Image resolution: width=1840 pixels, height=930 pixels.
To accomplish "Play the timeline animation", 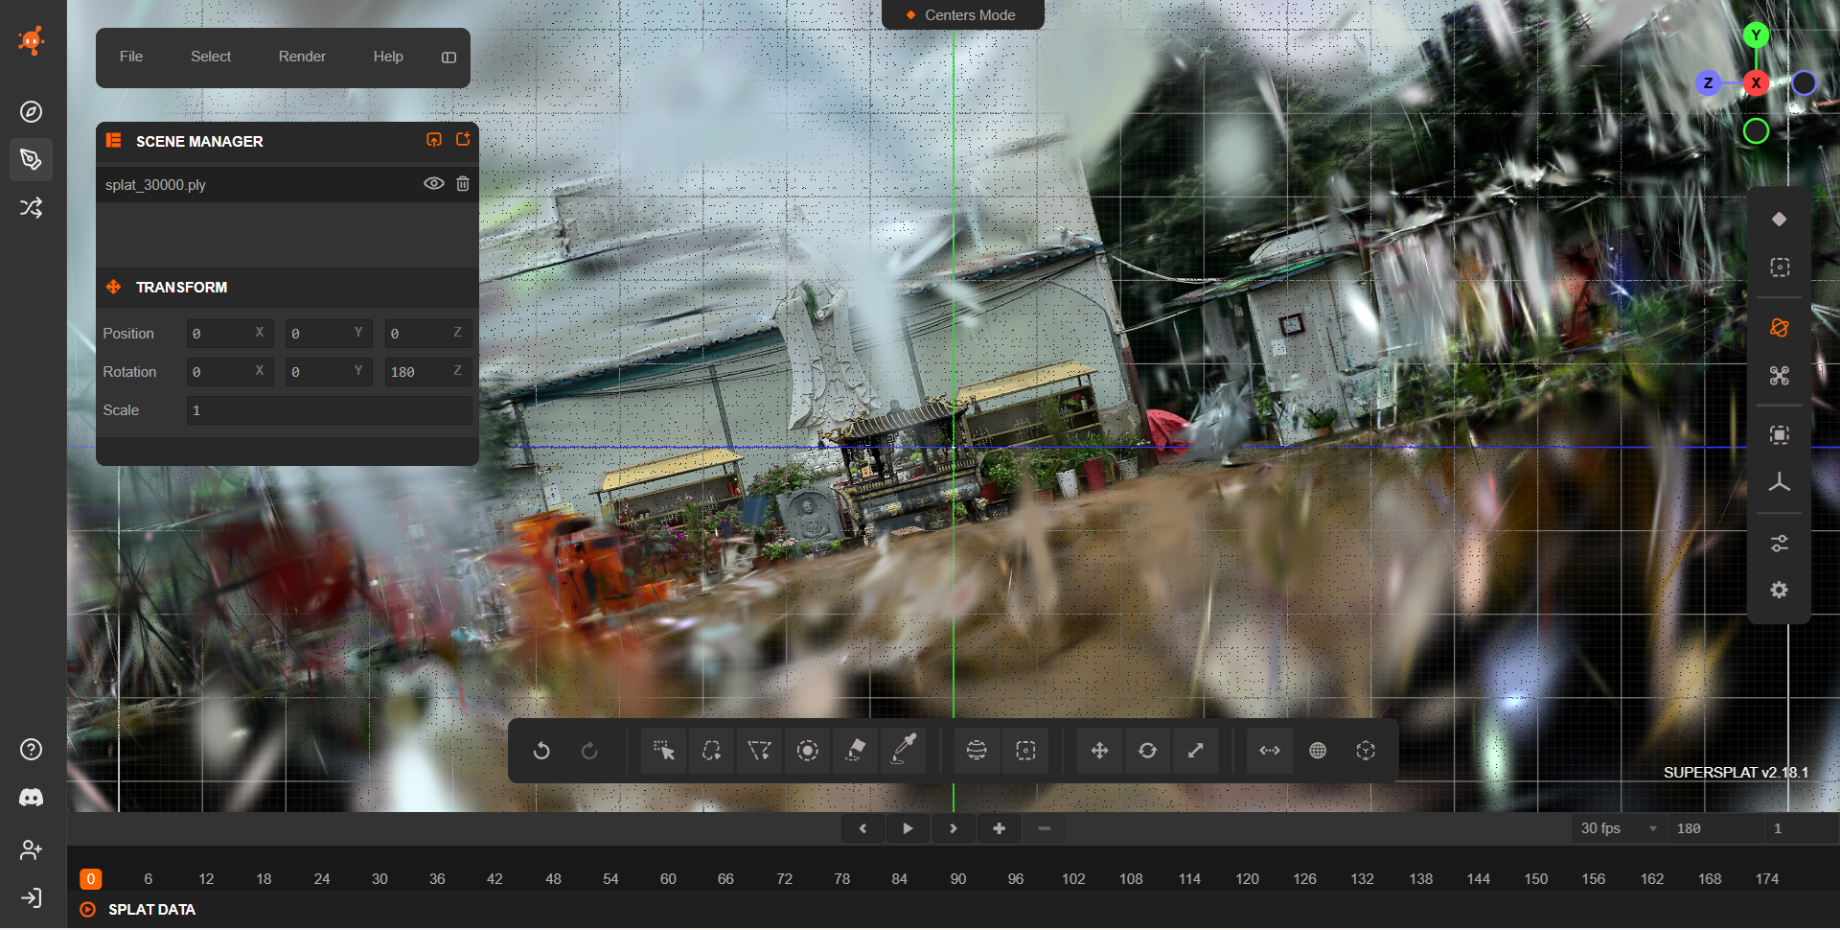I will coord(908,828).
